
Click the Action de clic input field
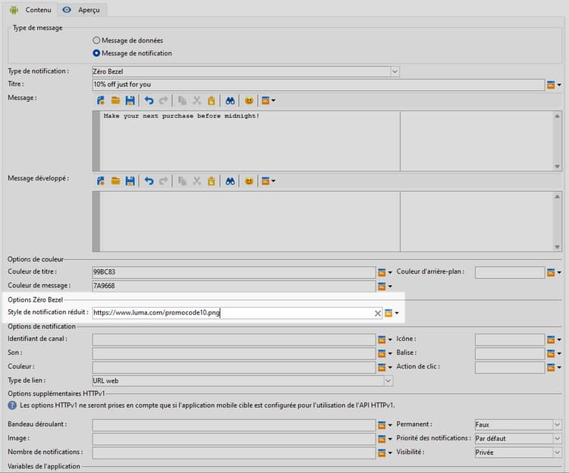pos(510,367)
